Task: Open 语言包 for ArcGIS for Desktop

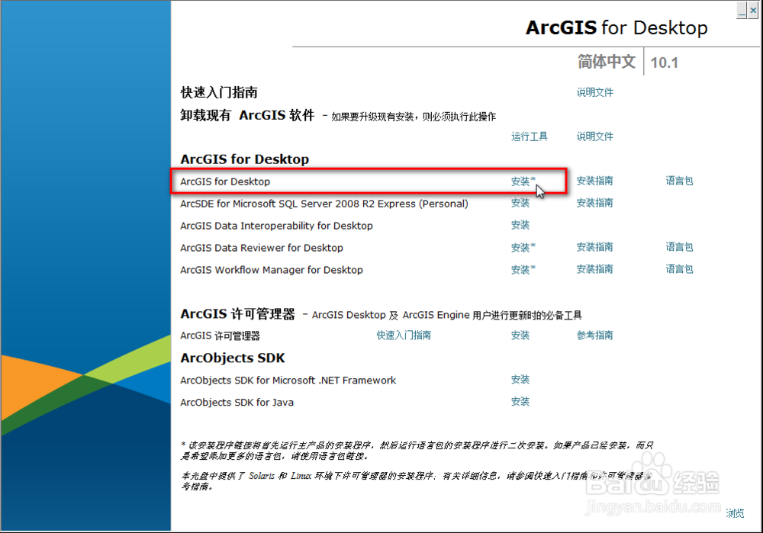Action: coord(679,181)
